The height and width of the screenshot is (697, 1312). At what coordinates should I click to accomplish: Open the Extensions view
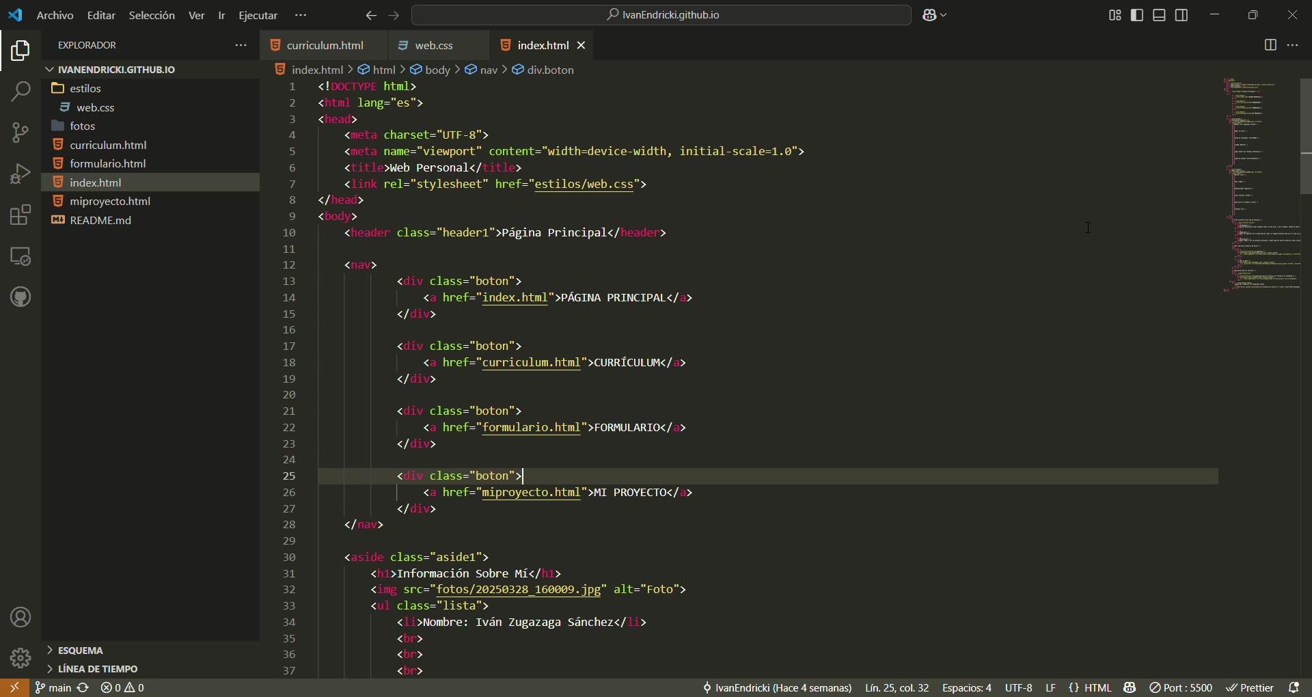[20, 215]
